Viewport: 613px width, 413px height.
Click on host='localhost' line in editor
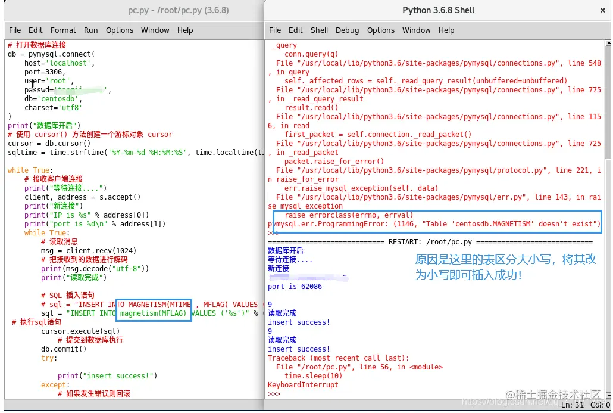click(60, 63)
